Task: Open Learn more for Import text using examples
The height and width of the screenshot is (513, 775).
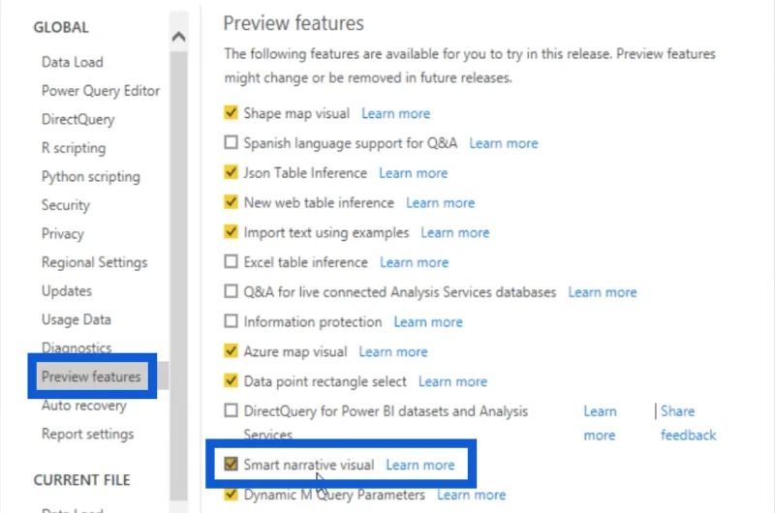Action: coord(455,232)
